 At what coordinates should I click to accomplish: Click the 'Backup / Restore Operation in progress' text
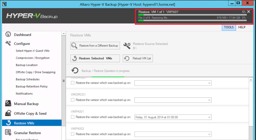[x=105, y=71]
